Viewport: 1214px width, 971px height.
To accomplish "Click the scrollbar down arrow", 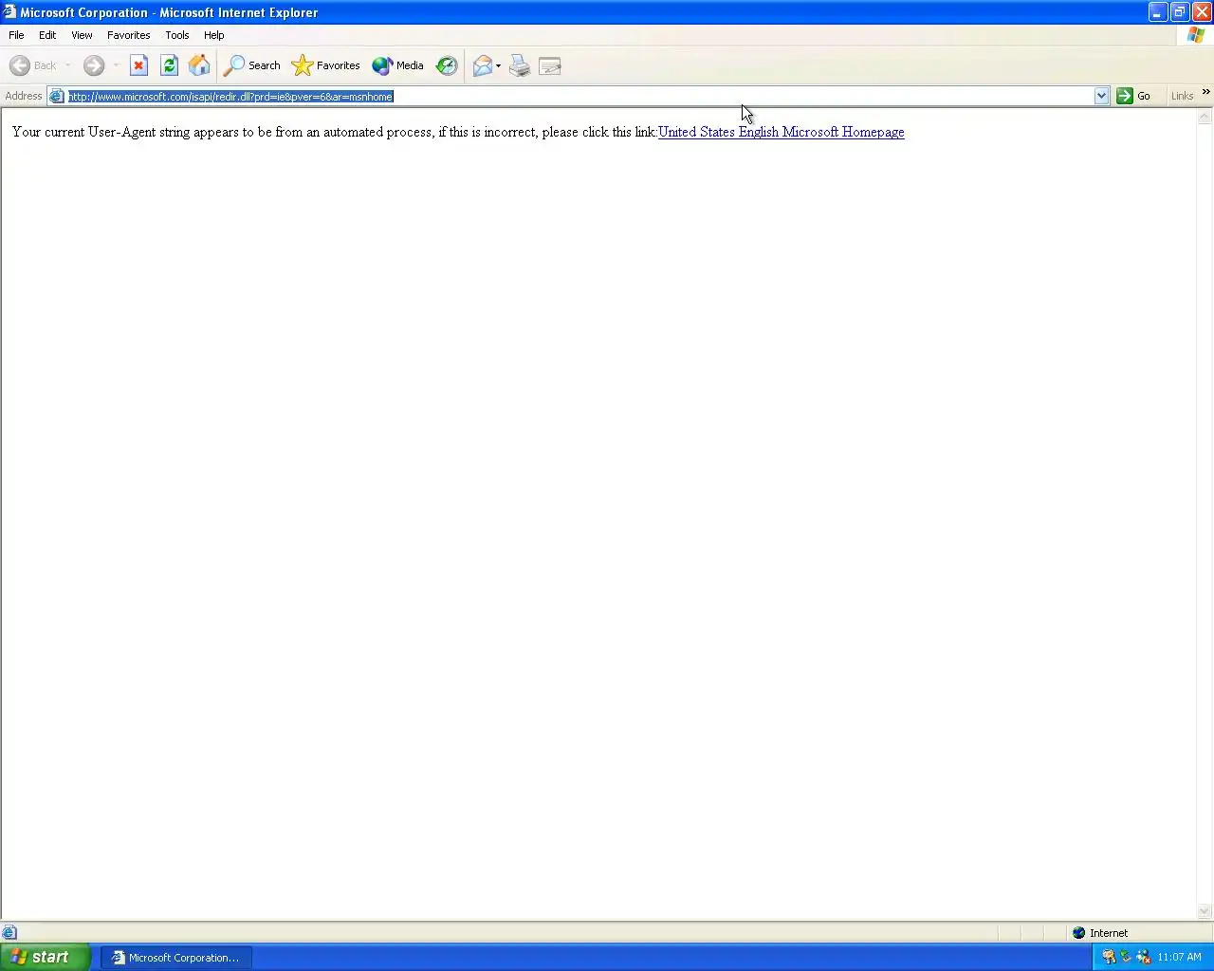I will (1205, 911).
